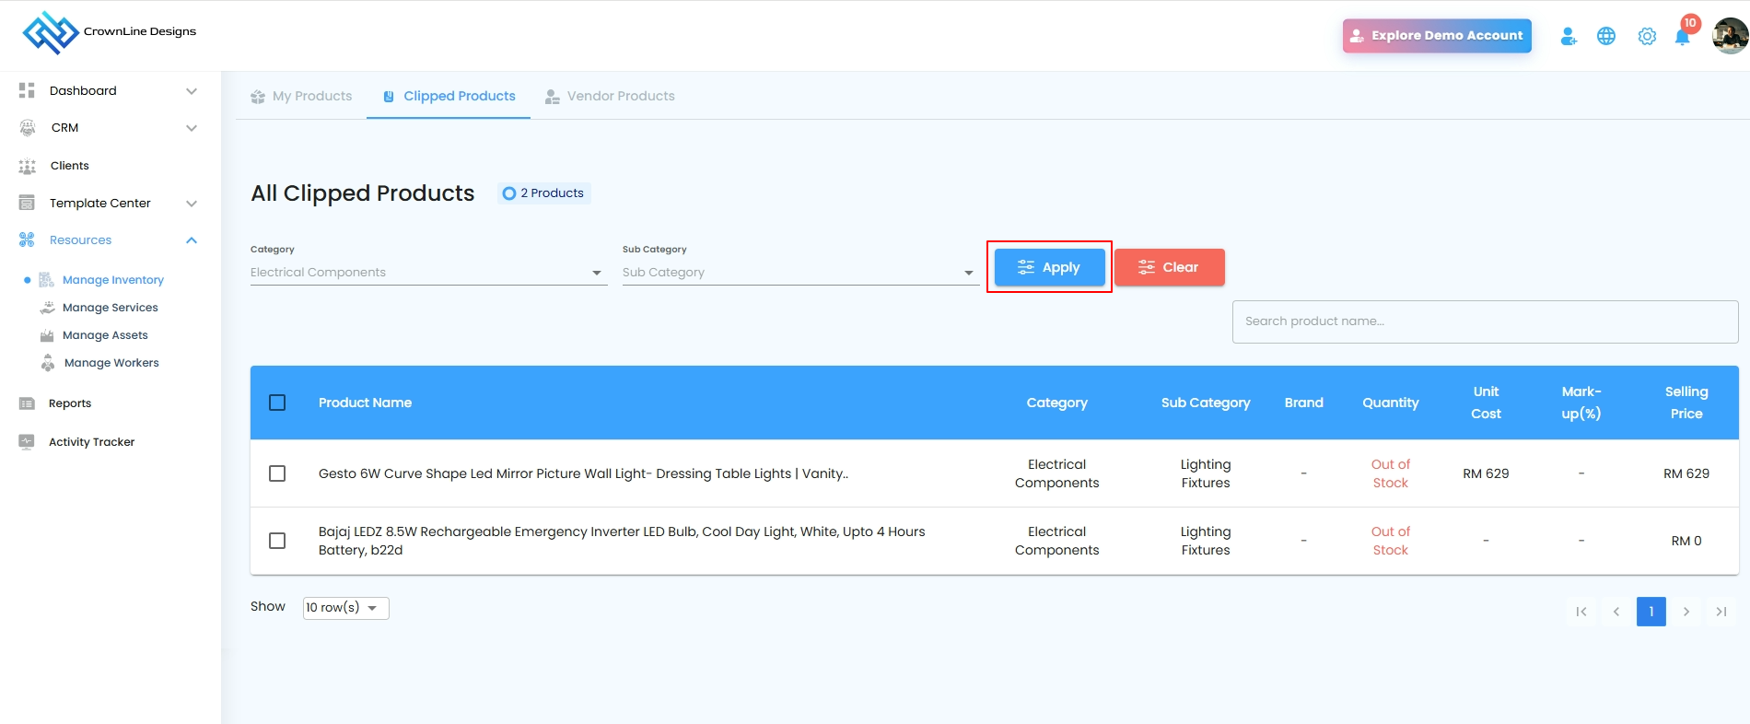This screenshot has height=724, width=1750.
Task: Open the notifications bell
Action: pos(1683,37)
